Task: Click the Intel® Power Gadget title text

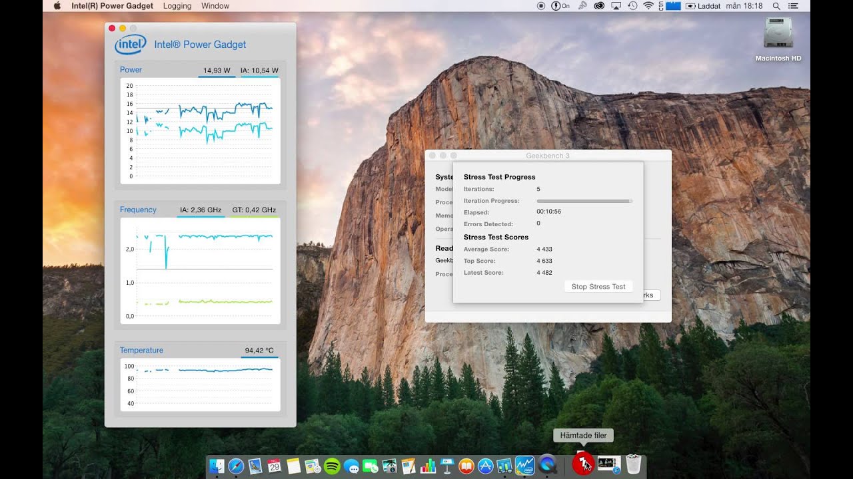Action: (200, 45)
